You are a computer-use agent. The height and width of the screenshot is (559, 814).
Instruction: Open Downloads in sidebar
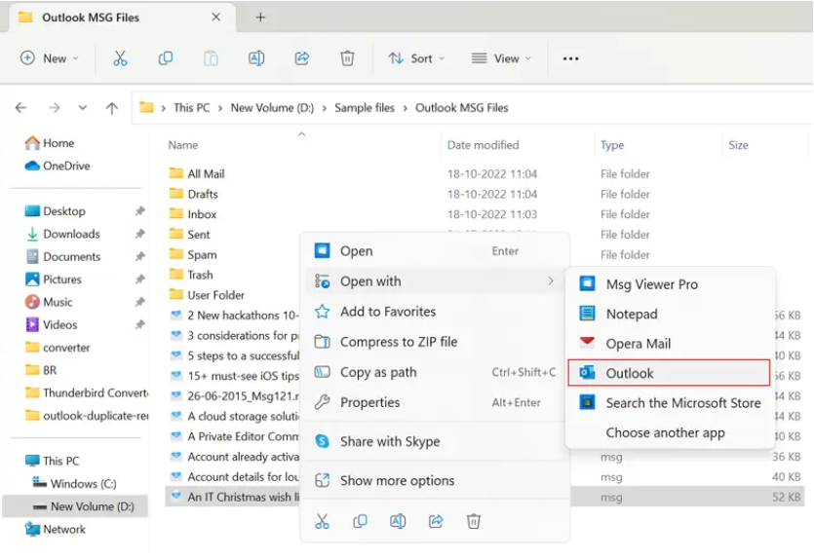(62, 234)
